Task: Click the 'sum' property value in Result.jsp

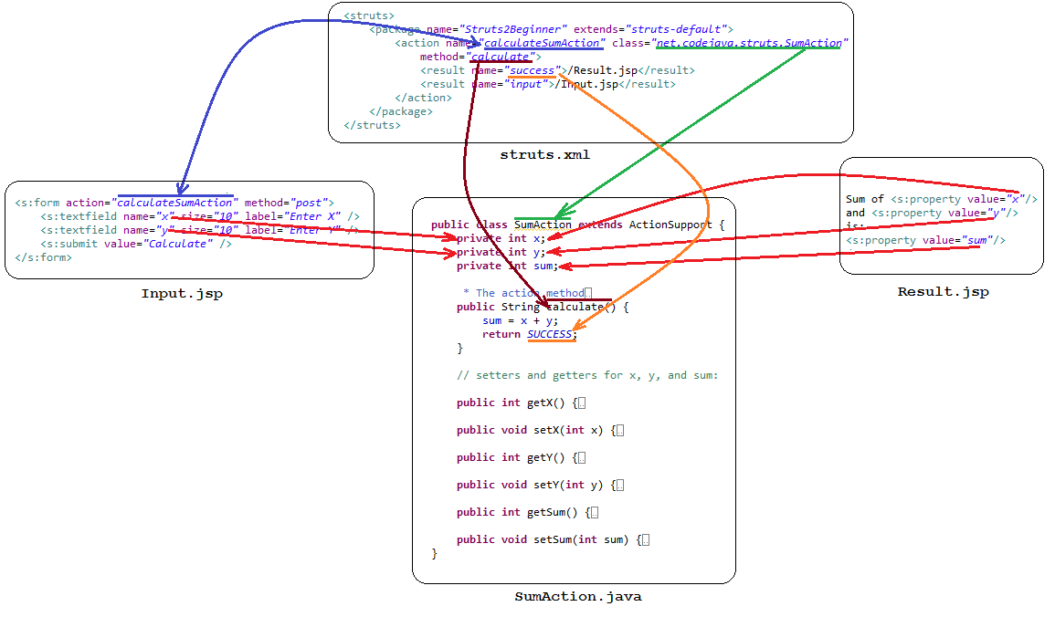Action: (976, 240)
